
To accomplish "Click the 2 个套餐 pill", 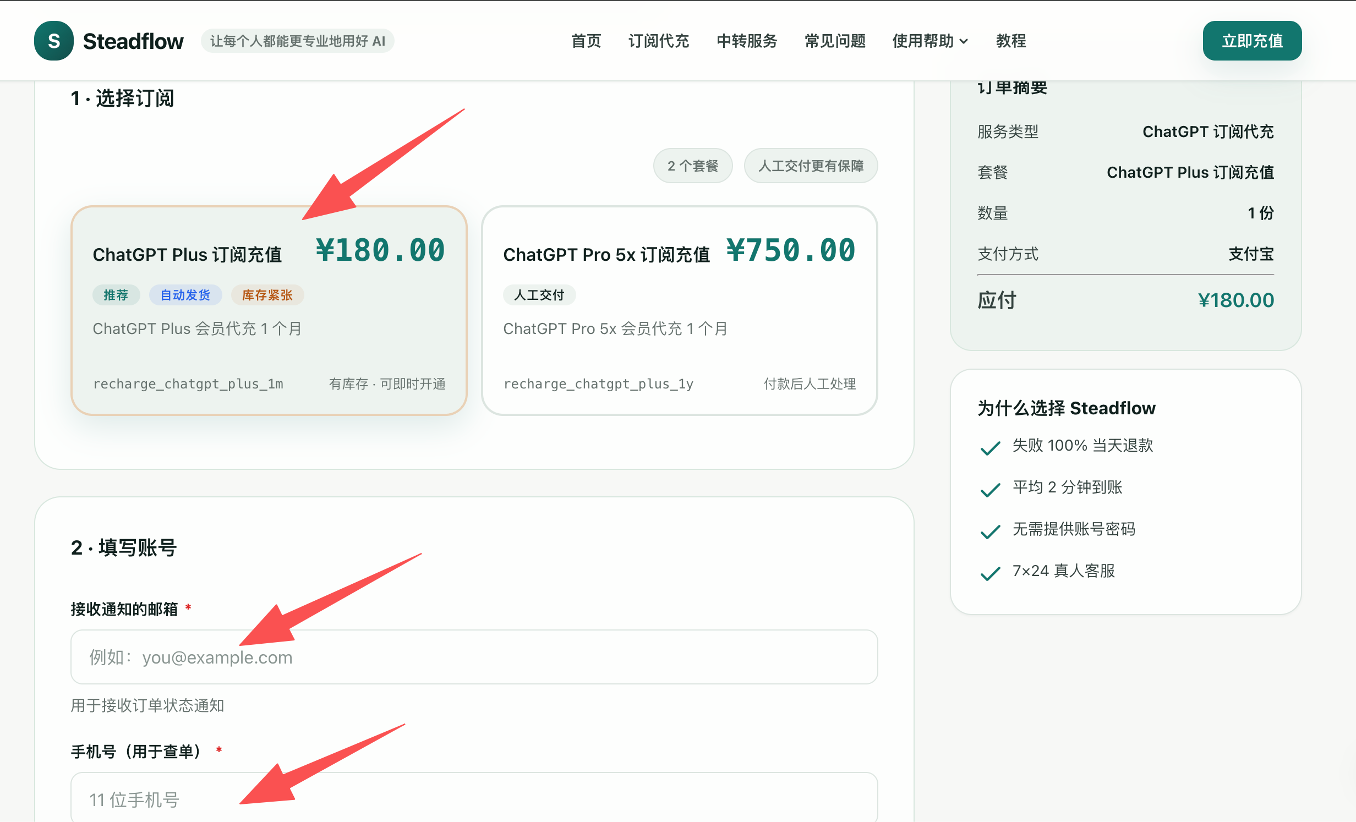I will tap(693, 166).
